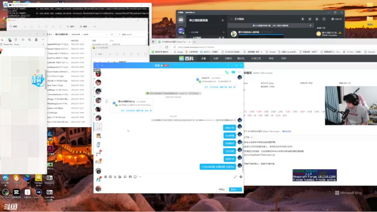Viewport: 377px width, 212px height.
Task: Collapse the text channels category in Kaiheila
Action: (x=195, y=32)
